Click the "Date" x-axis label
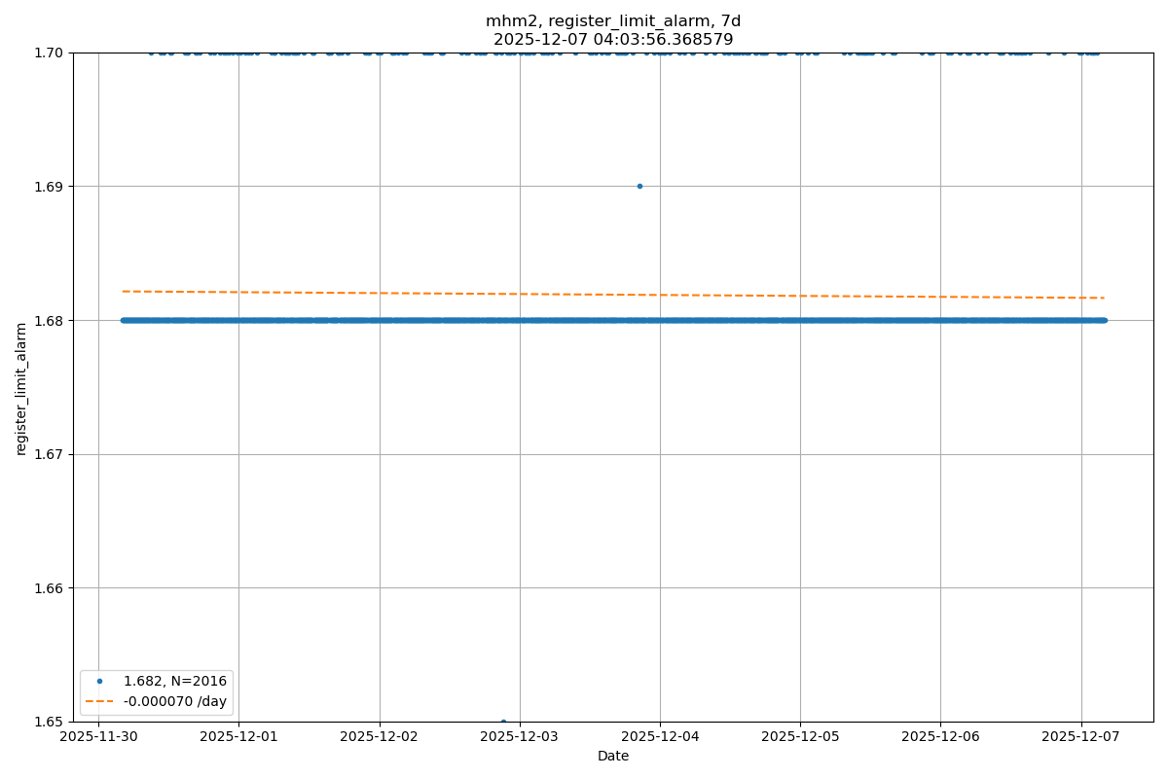This screenshot has width=1168, height=778. coord(613,756)
